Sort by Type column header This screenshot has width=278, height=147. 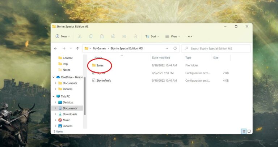tap(188, 58)
